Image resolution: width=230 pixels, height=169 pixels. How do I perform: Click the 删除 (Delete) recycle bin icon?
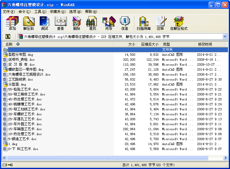point(76,23)
